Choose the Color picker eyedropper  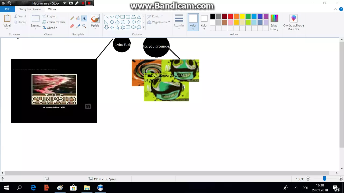click(78, 26)
